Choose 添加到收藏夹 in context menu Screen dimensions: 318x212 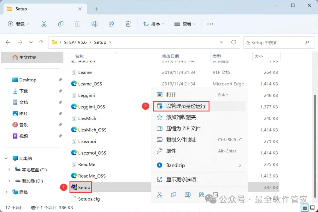[x=199, y=117]
